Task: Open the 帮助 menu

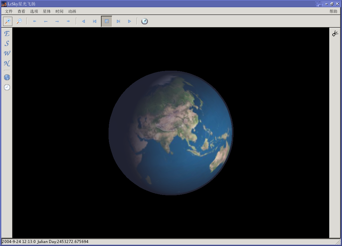Action: click(333, 11)
